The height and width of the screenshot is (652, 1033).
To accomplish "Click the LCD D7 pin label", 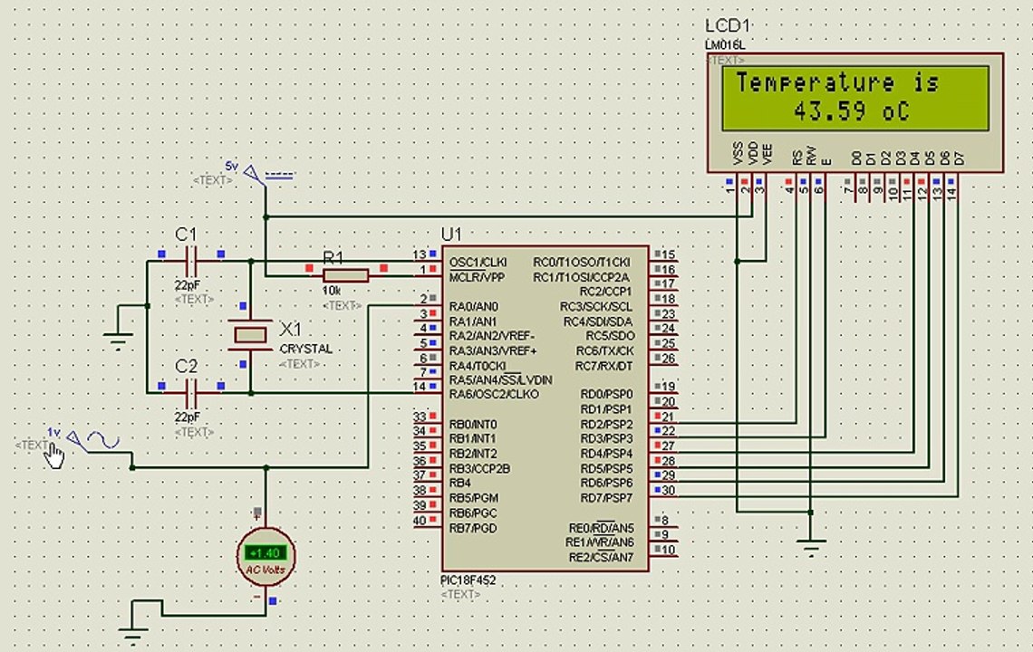I will click(x=959, y=158).
